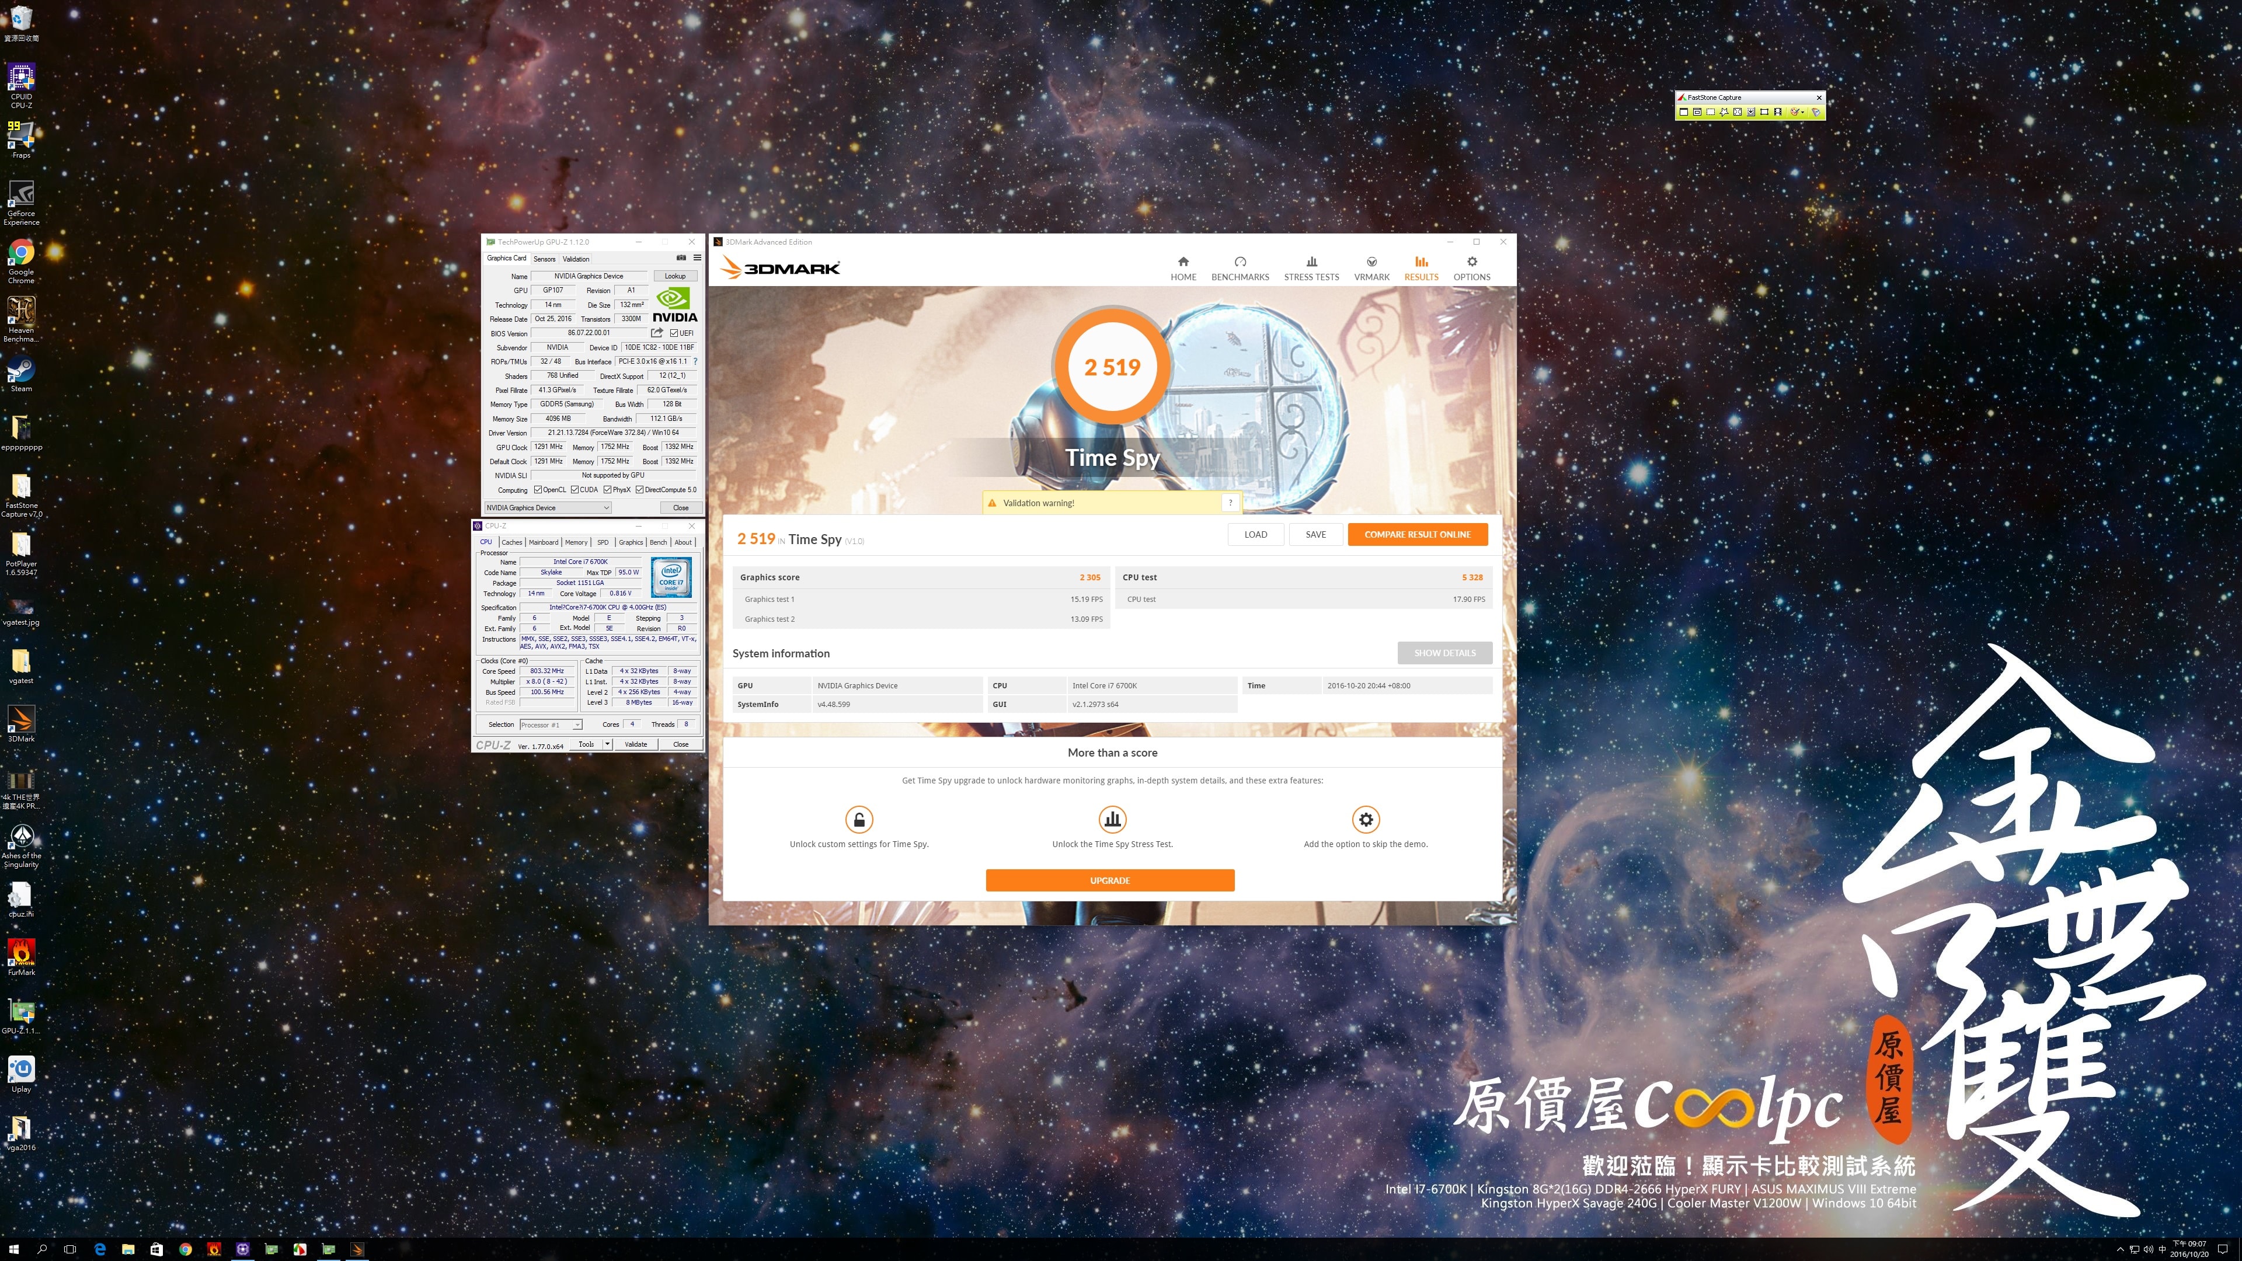The width and height of the screenshot is (2242, 1261).
Task: Expand the NVIDIA Graphics Device dropdown in GPU-Z
Action: click(x=548, y=507)
